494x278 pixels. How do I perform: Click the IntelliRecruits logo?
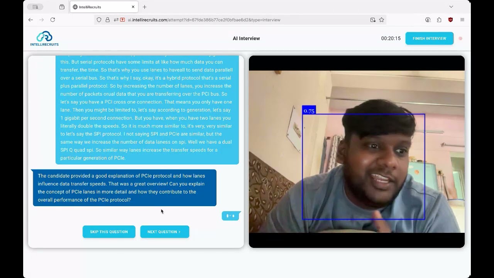(44, 39)
